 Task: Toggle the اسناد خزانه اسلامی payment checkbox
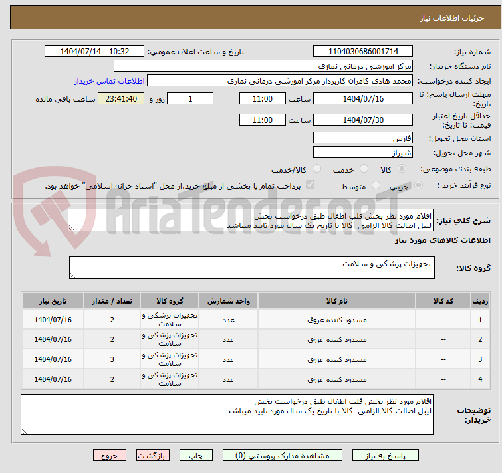point(310,185)
